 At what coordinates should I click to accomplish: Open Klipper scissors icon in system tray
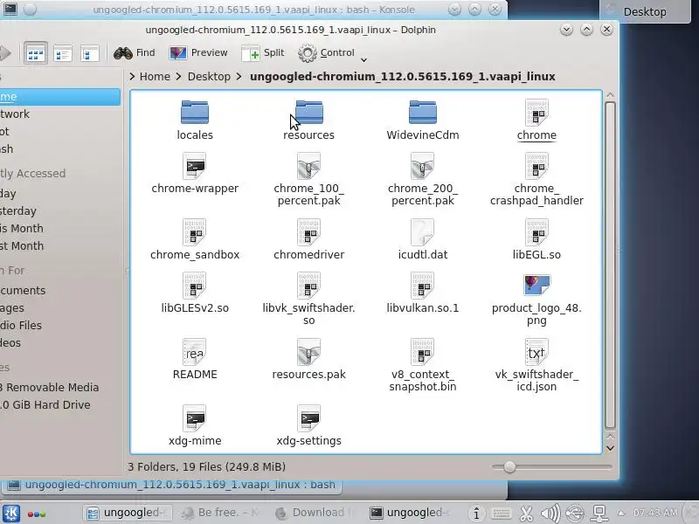(x=527, y=514)
